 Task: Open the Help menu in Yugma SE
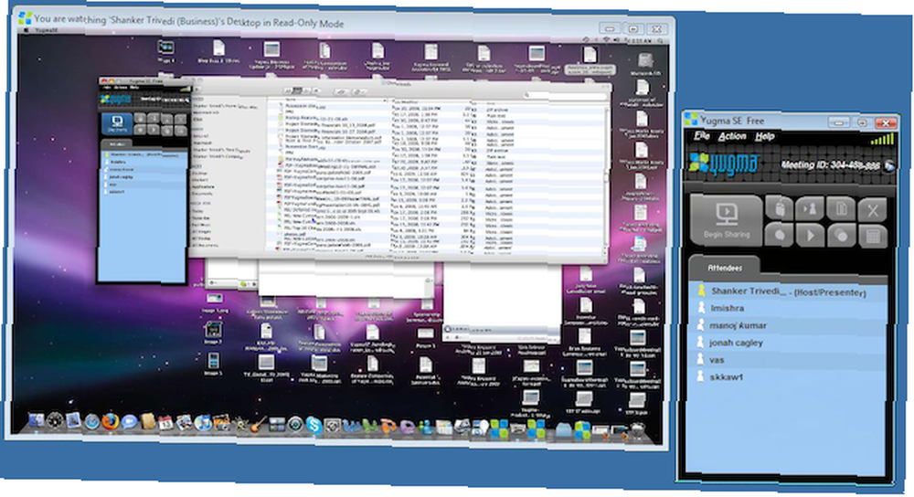pos(765,136)
